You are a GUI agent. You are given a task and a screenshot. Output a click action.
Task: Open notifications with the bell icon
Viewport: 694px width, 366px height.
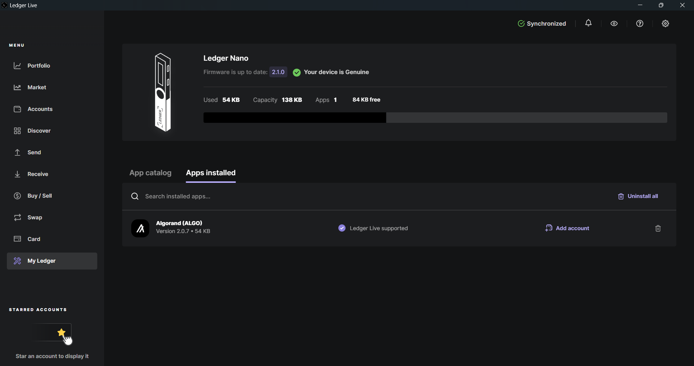pyautogui.click(x=588, y=23)
